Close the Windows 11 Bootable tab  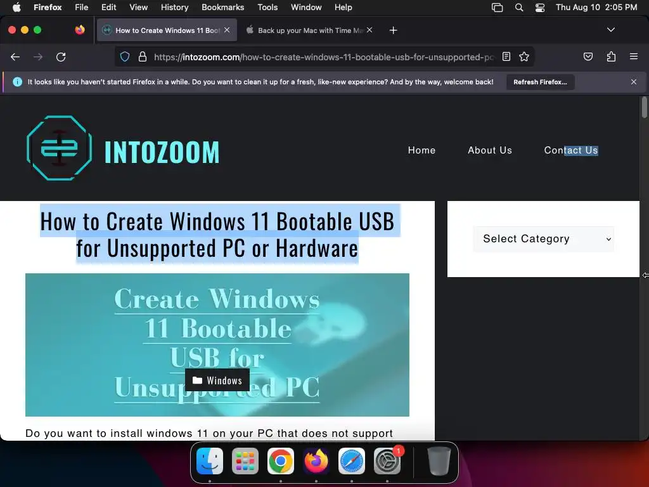(227, 30)
